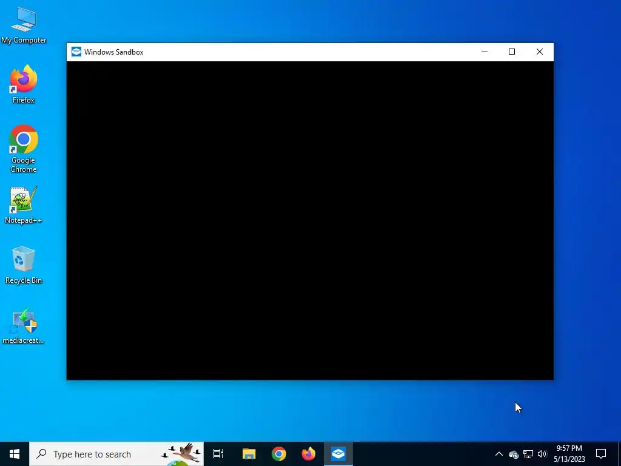Show hidden system tray icons
621x466 pixels.
[499, 454]
